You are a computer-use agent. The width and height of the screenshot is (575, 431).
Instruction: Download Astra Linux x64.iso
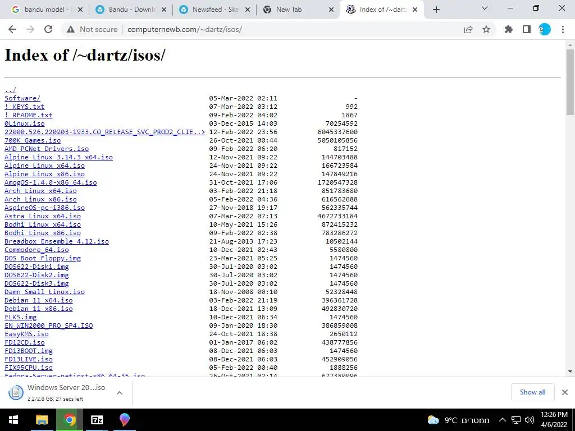pyautogui.click(x=43, y=216)
